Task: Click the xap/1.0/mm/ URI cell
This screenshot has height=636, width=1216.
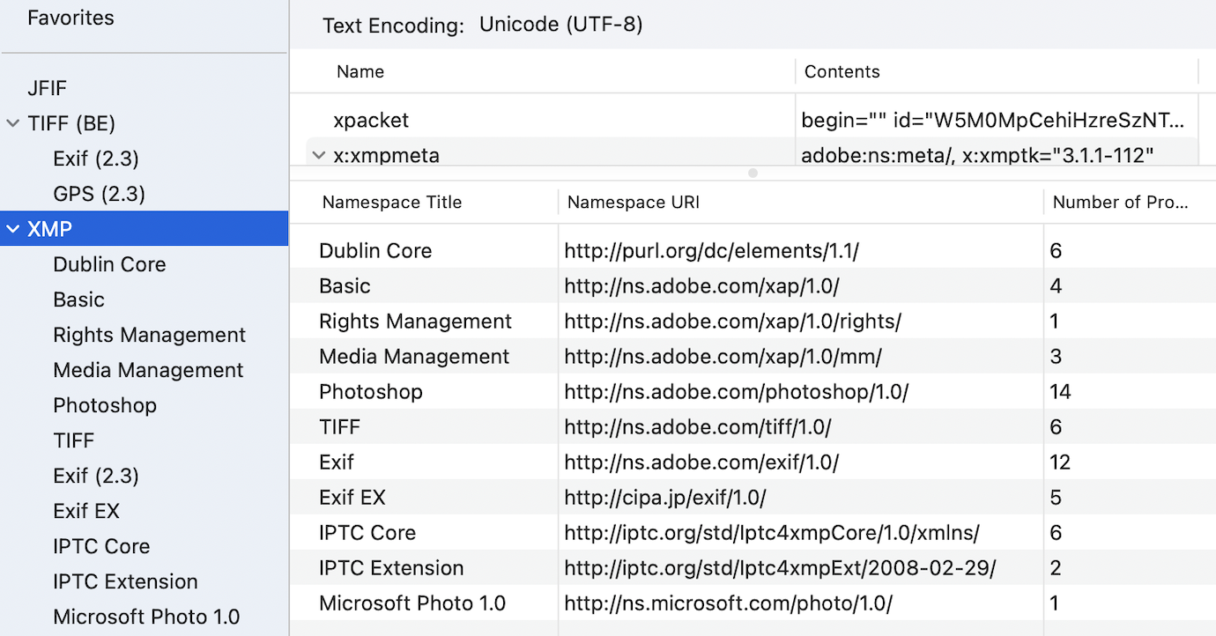Action: tap(723, 356)
